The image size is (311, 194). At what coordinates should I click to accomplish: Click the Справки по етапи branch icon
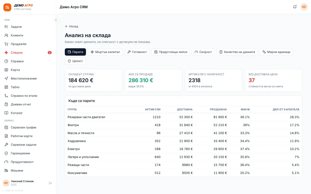(6, 96)
